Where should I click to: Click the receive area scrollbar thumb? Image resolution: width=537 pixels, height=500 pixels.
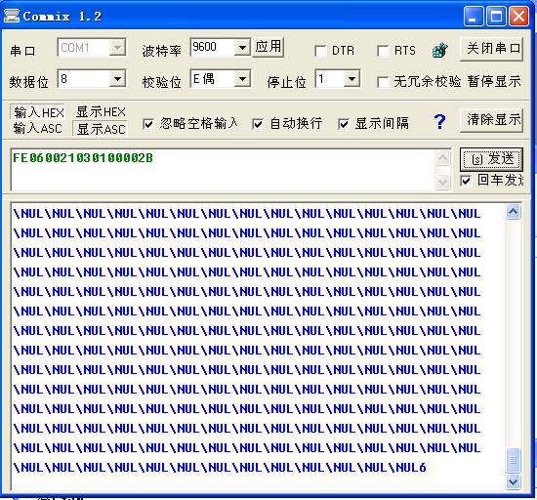(513, 460)
